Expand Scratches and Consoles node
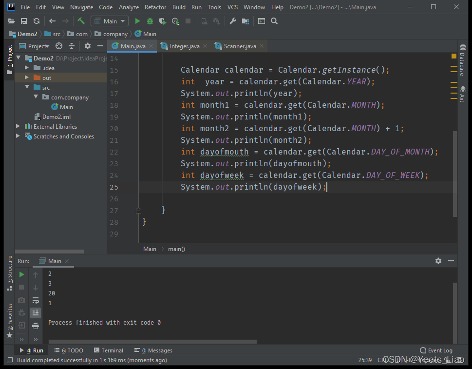 tap(18, 136)
